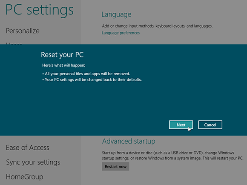Click the Reset your PC title
Image resolution: width=247 pixels, height=185 pixels.
(x=62, y=55)
